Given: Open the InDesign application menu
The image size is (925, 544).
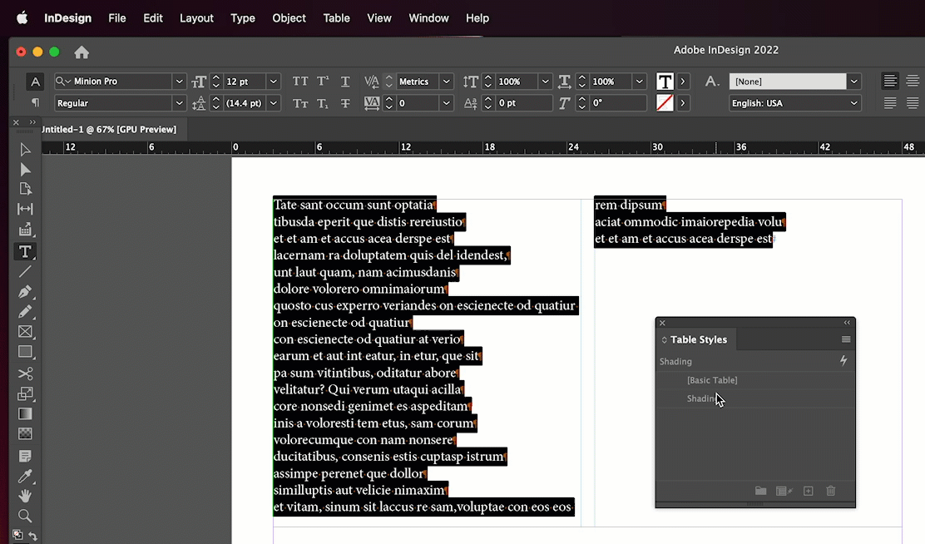Looking at the screenshot, I should tap(68, 18).
